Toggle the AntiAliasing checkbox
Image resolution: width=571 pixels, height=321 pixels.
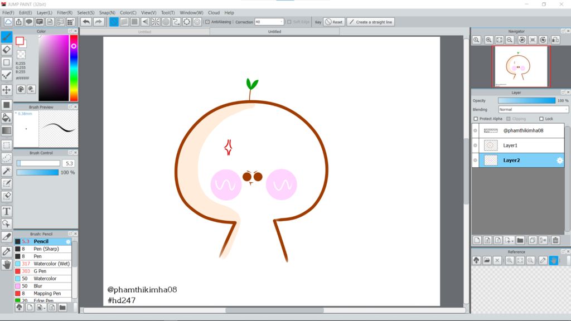207,22
